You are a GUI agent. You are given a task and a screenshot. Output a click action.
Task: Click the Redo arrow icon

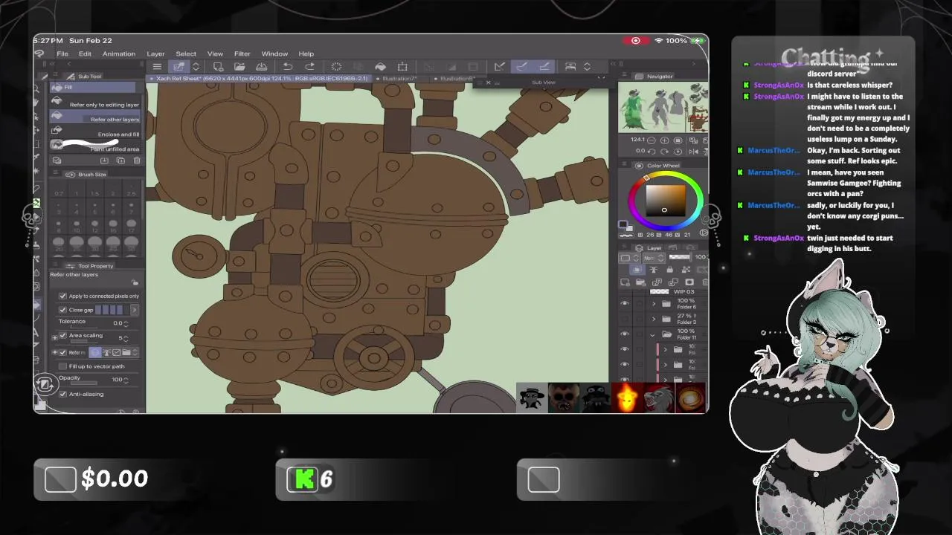(309, 67)
